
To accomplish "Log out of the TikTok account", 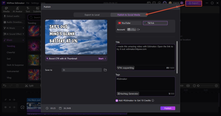I will coord(139,29).
